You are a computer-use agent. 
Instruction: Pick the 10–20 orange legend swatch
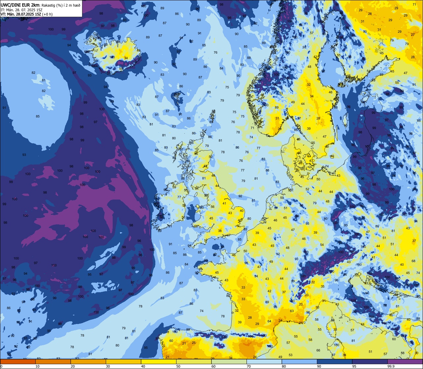[x=53, y=361]
